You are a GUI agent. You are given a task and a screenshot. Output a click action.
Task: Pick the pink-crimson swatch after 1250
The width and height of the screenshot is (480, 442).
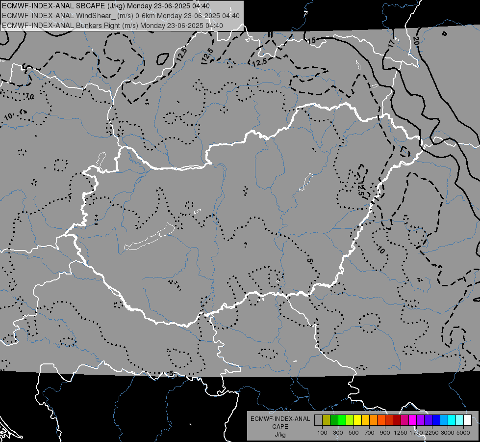pos(404,420)
